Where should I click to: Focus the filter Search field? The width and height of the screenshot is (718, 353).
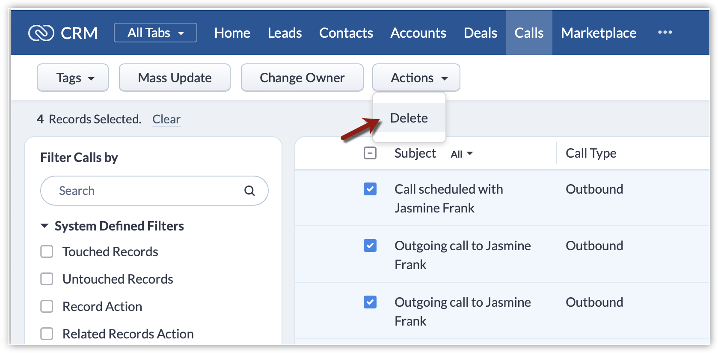pyautogui.click(x=145, y=191)
